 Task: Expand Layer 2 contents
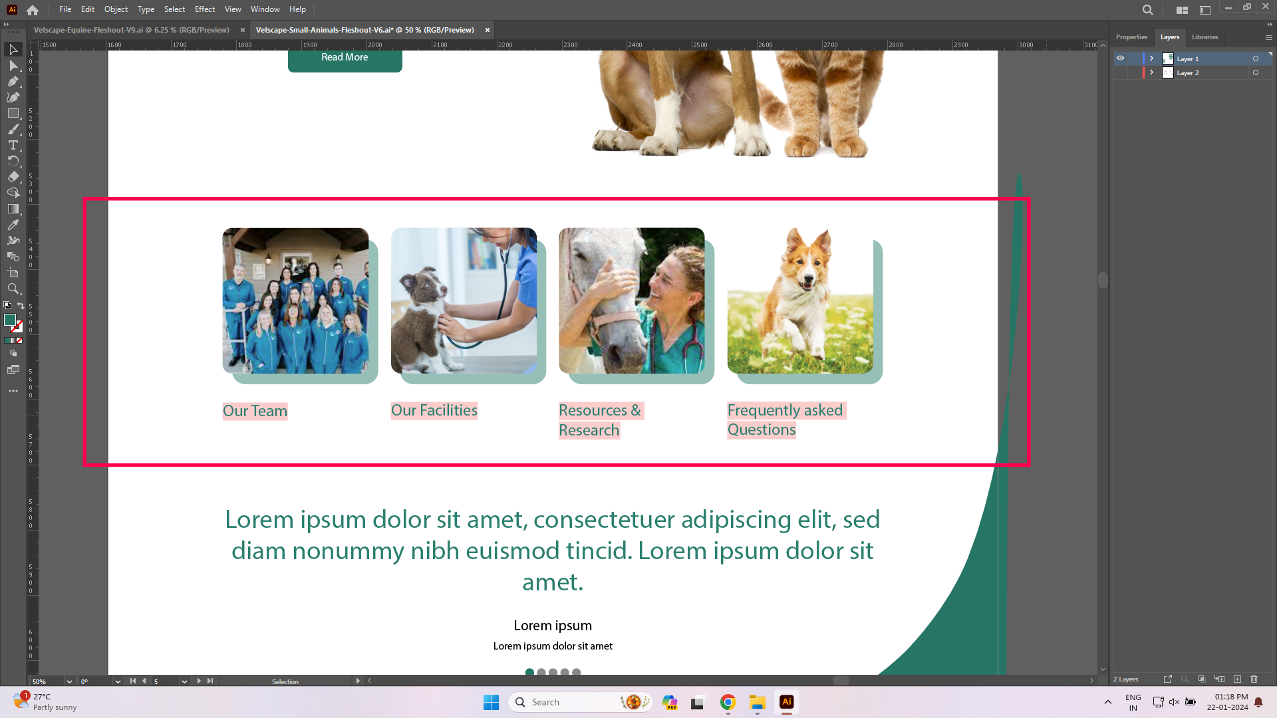(1151, 72)
